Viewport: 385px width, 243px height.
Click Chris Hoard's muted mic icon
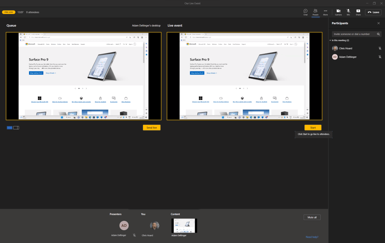[380, 49]
